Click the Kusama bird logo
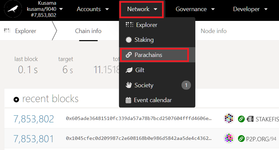Viewport: 279px width, 150px height. click(x=12, y=9)
